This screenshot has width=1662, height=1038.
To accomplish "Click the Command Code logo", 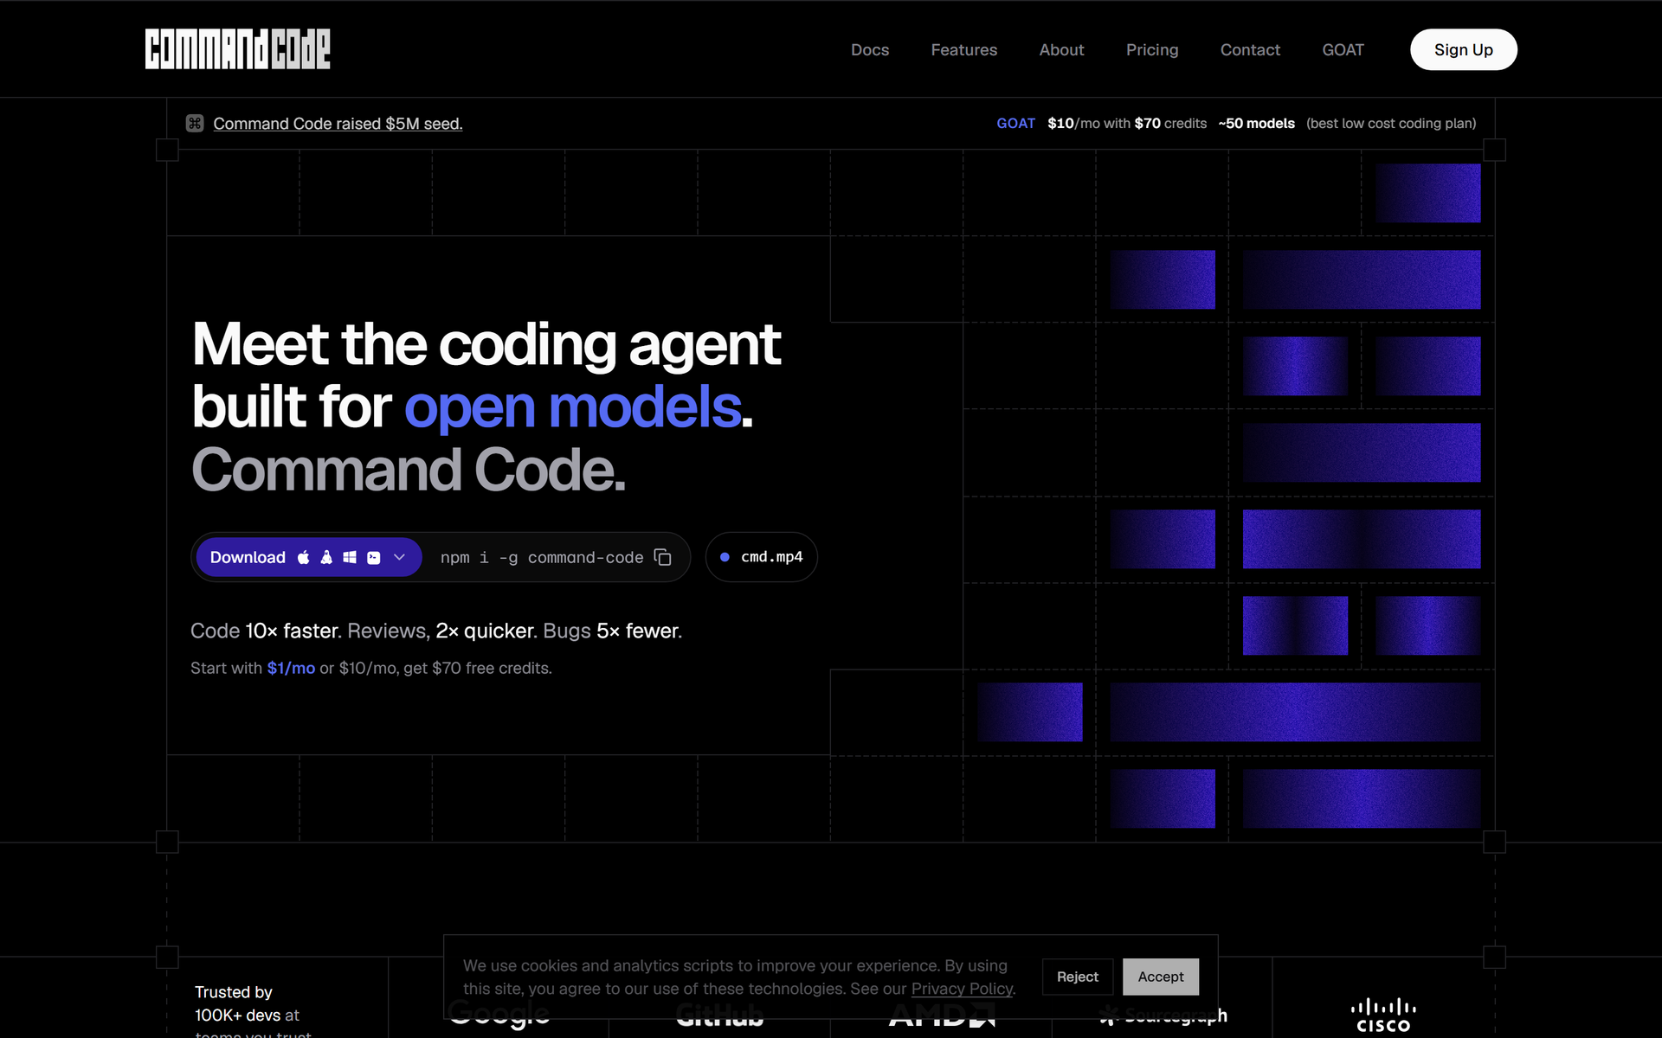I will click(x=237, y=49).
